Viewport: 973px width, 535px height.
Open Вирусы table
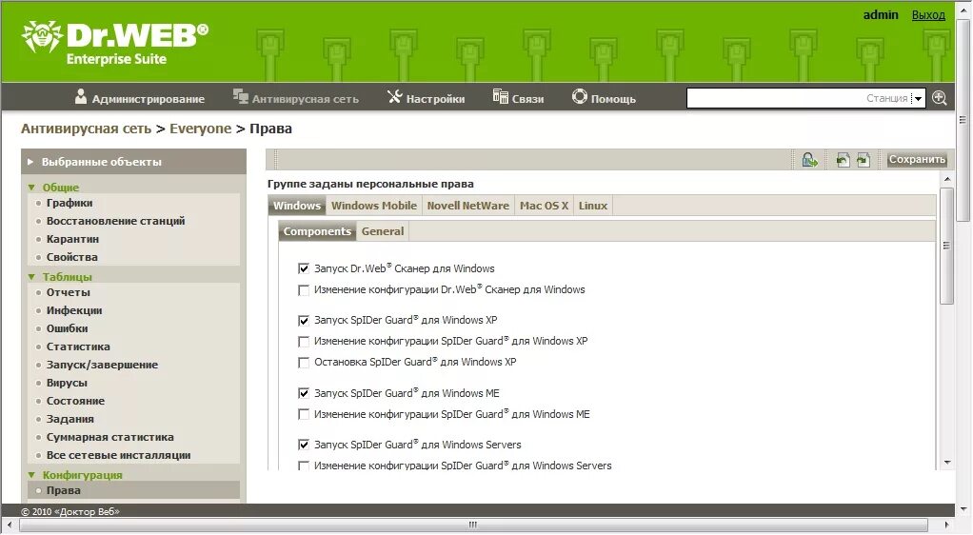tap(67, 383)
